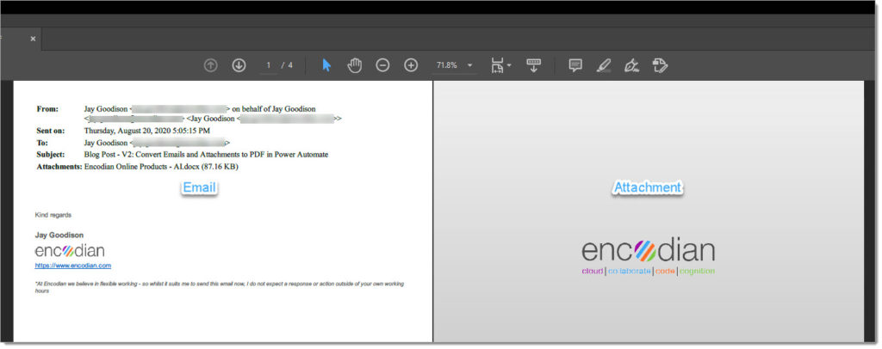Click the Jay Goodison signature name
The image size is (882, 349).
coord(59,235)
